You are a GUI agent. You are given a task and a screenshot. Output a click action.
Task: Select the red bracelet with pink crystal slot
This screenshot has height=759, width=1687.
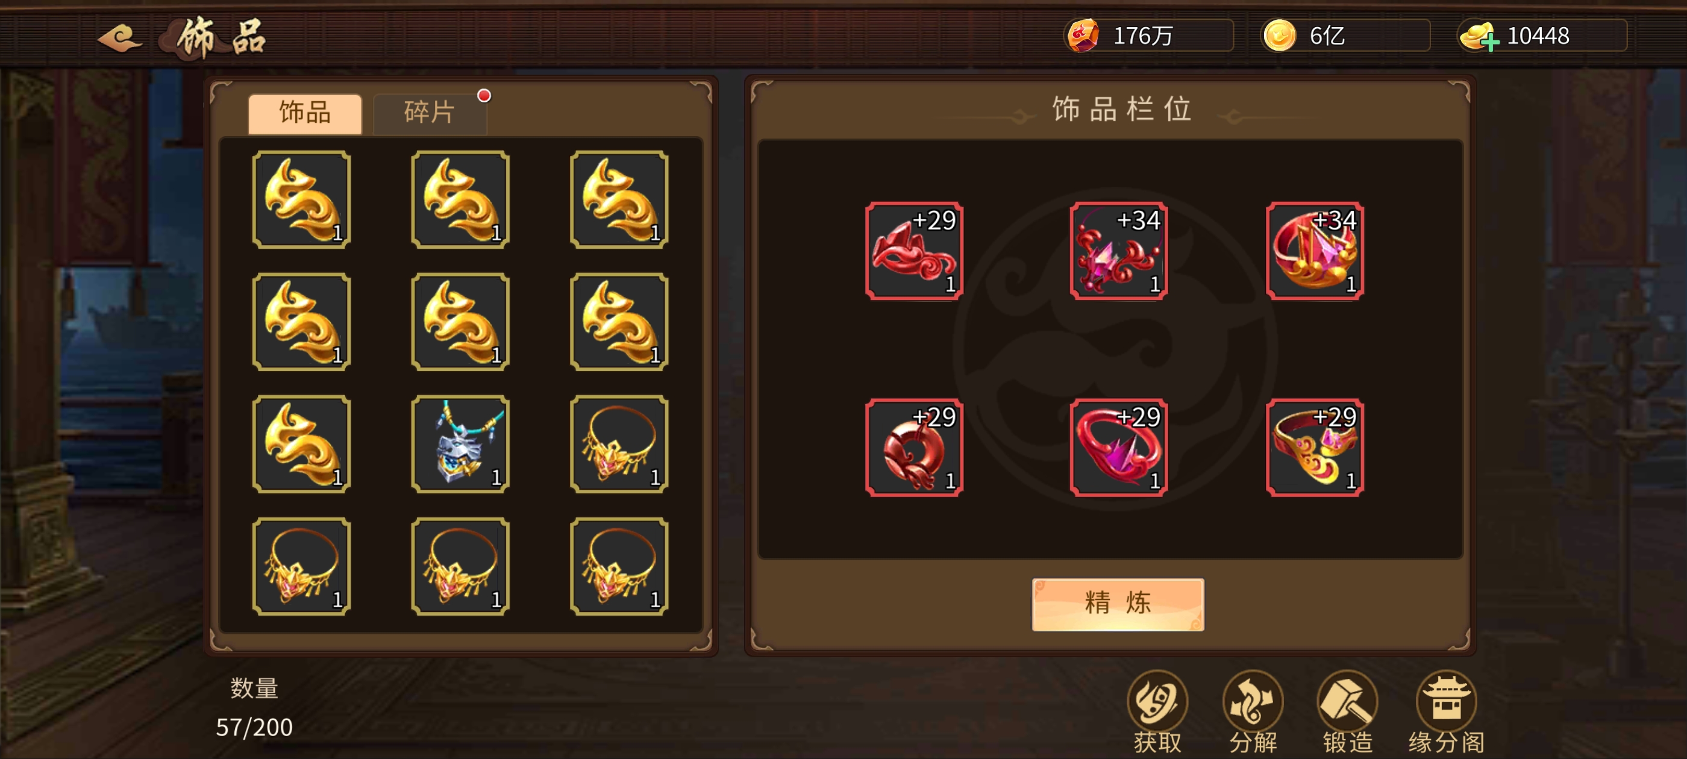click(1119, 448)
